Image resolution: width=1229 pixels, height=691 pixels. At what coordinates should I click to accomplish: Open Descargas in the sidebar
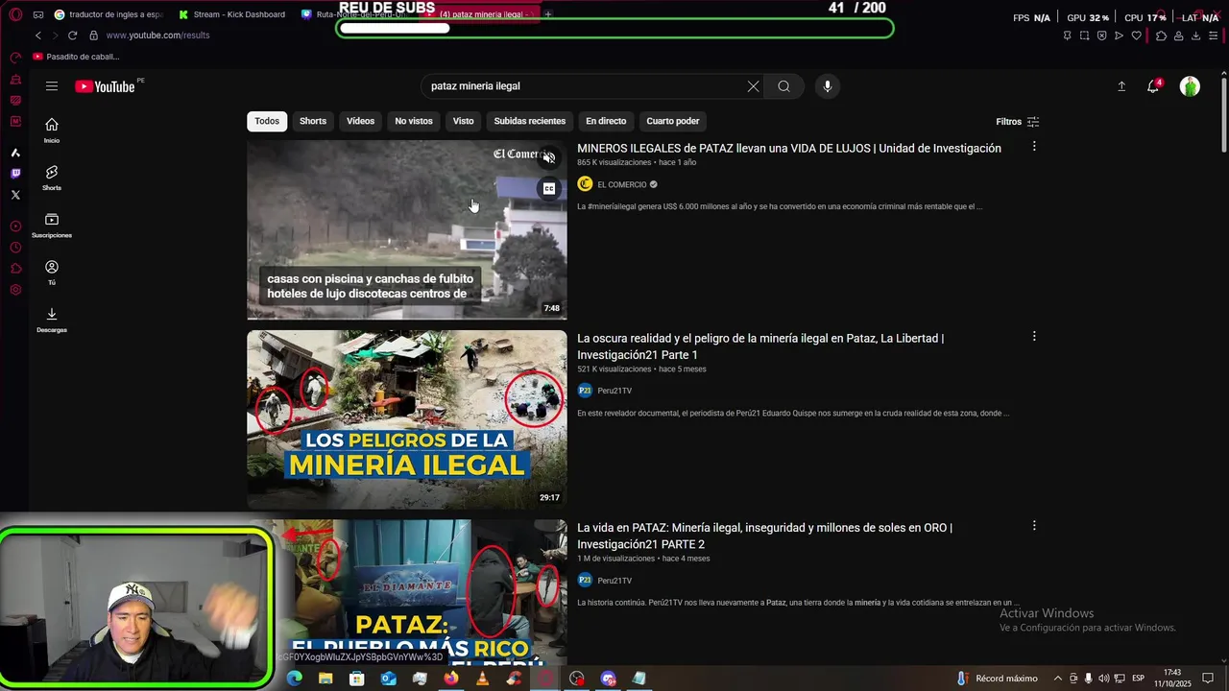pyautogui.click(x=52, y=320)
